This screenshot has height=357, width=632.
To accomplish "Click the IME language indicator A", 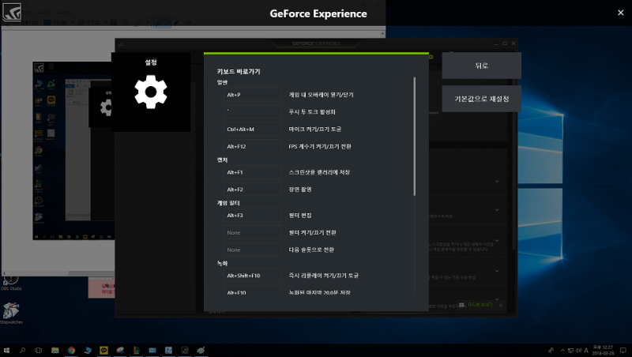I will 586,350.
